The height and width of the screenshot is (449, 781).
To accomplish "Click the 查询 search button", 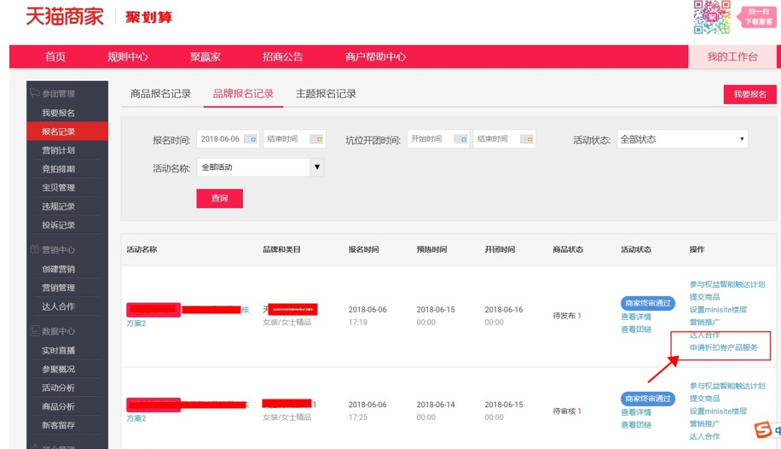I will pos(219,198).
